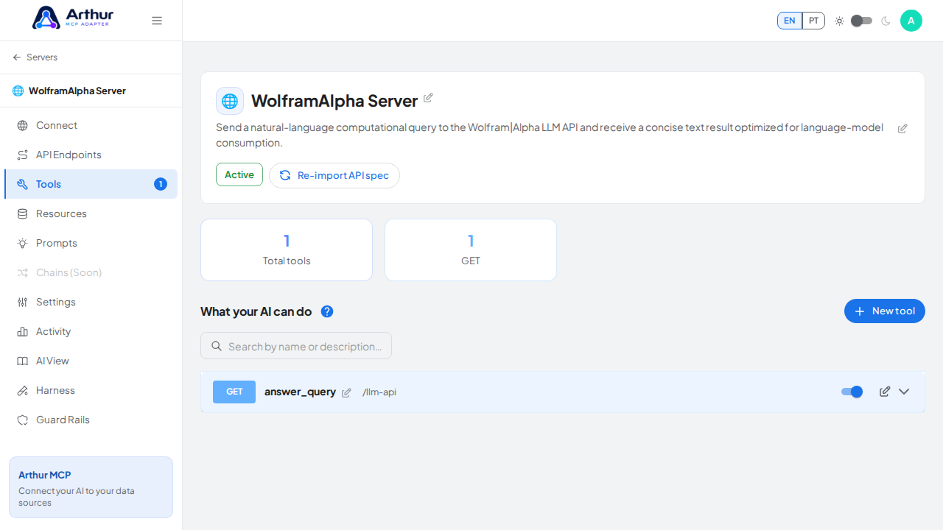Open the What your AI can do help icon

[327, 311]
